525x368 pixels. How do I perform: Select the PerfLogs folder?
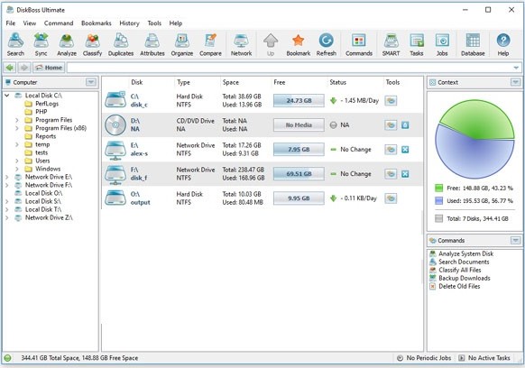click(47, 104)
